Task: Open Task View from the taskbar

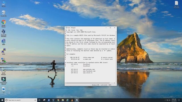Action: pyautogui.click(x=39, y=100)
